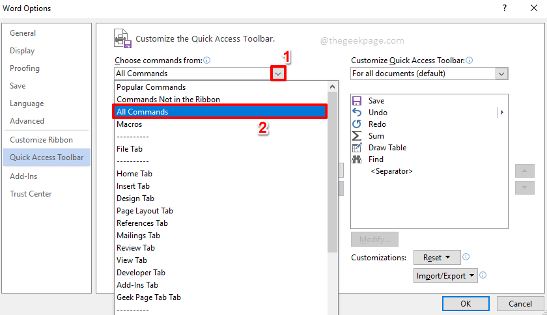547x315 pixels.
Task: Open the Trust Center category
Action: click(x=31, y=194)
